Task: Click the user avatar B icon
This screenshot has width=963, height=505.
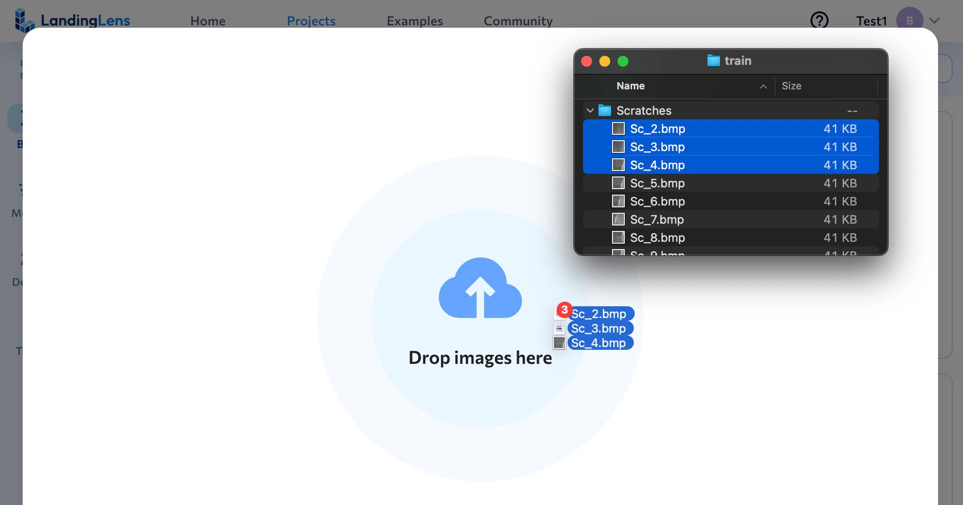Action: click(909, 20)
